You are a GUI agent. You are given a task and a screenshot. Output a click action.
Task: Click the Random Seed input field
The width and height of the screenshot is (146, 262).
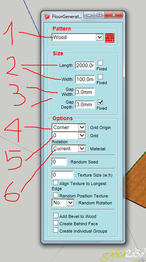pos(59,162)
